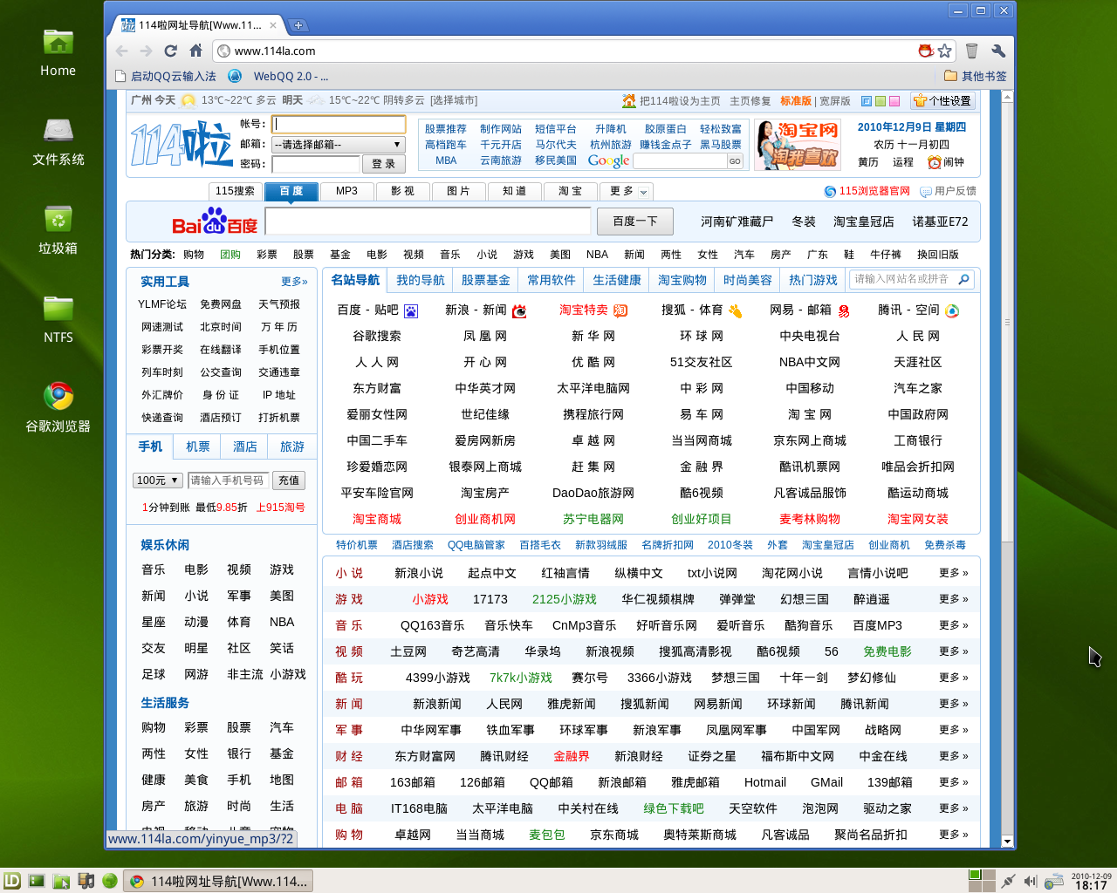Image resolution: width=1117 pixels, height=893 pixels.
Task: Set 114啦 as homepage via house icon
Action: (x=628, y=101)
